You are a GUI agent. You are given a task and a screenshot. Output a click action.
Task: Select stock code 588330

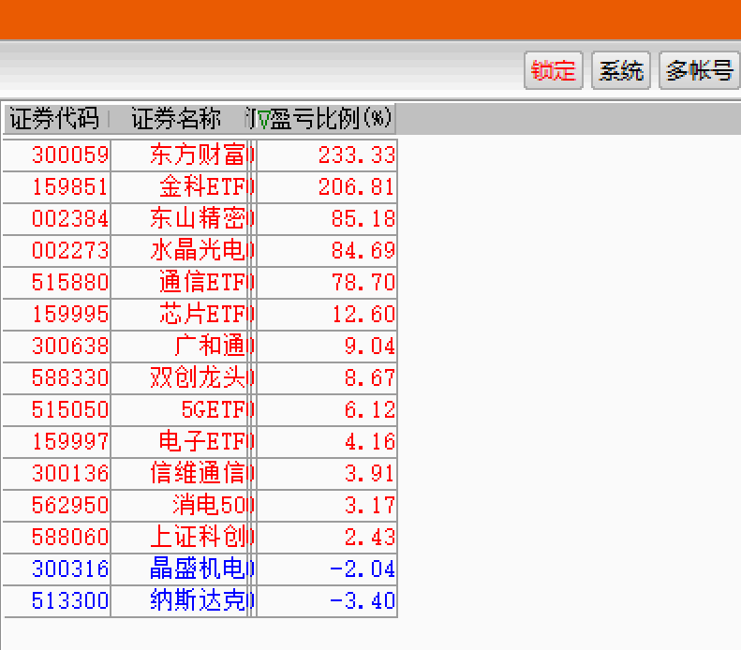pyautogui.click(x=70, y=377)
